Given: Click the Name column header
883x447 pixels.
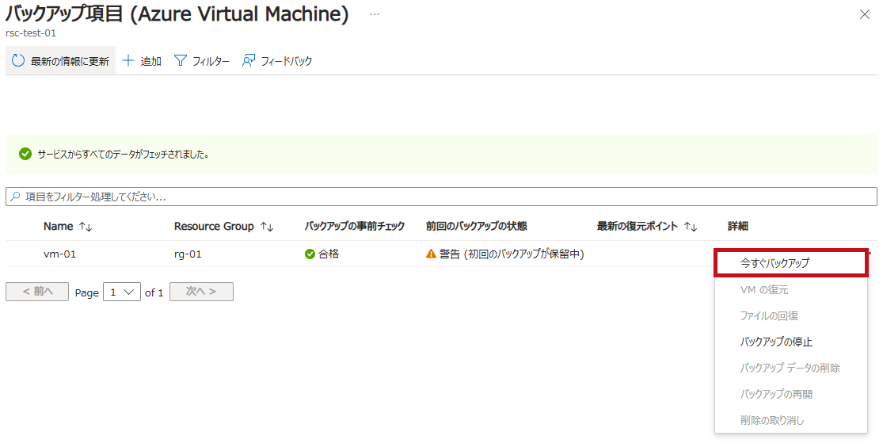Looking at the screenshot, I should pyautogui.click(x=58, y=227).
